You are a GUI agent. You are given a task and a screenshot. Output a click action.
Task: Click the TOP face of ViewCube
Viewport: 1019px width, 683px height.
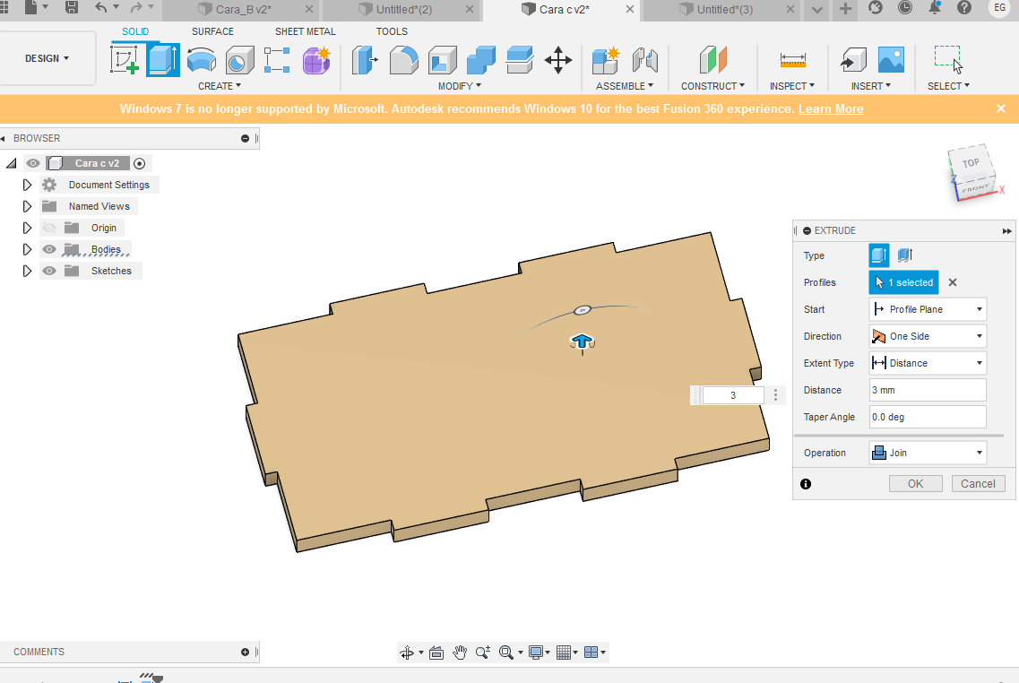[971, 162]
